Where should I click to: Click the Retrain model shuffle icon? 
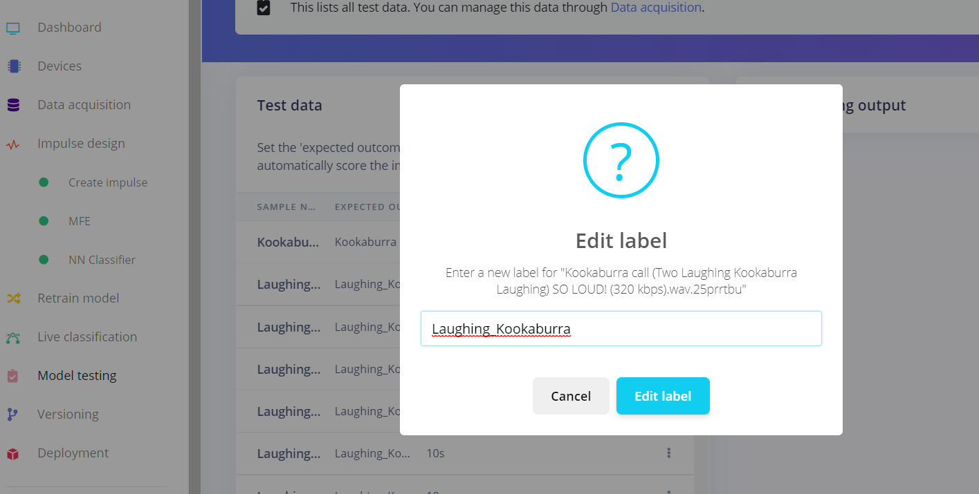pos(13,298)
